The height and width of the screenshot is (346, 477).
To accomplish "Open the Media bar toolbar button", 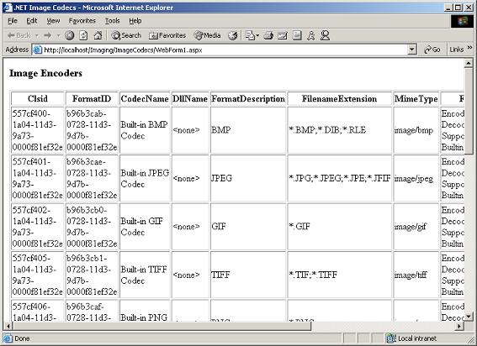I will (x=208, y=35).
